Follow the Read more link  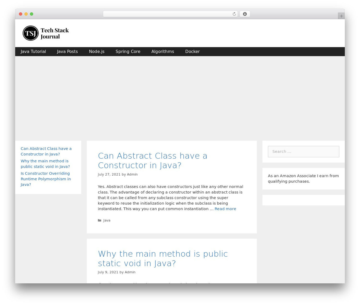click(225, 209)
